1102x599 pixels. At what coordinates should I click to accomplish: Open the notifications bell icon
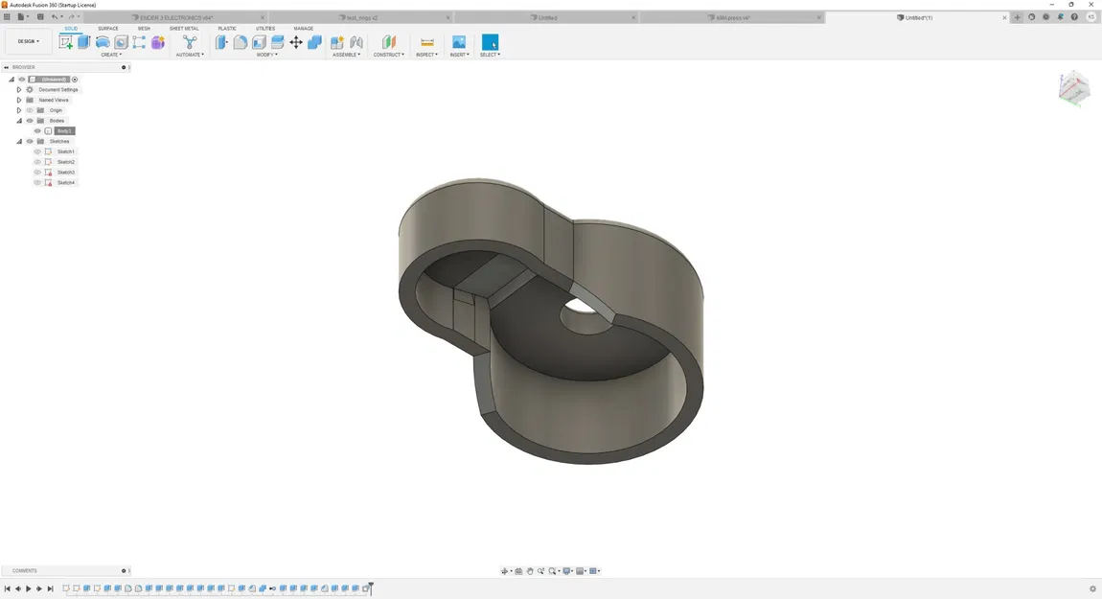1061,17
